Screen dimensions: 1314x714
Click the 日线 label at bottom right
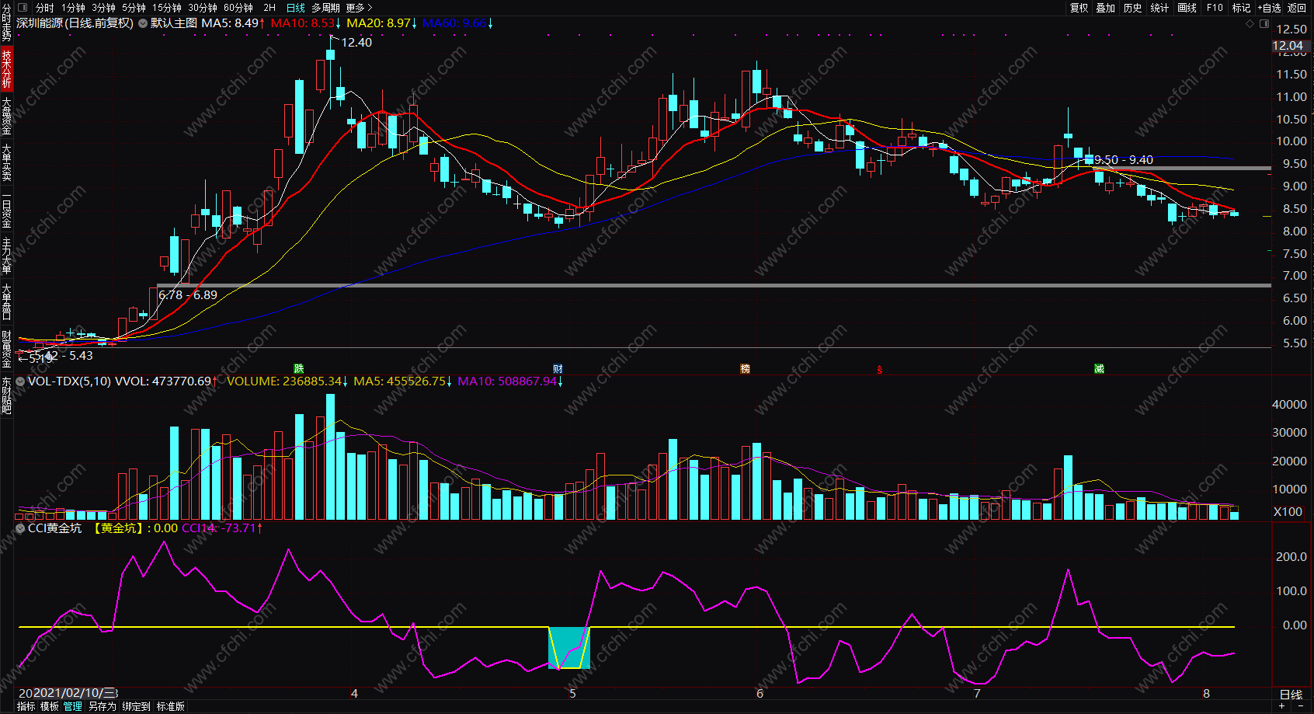click(1291, 695)
